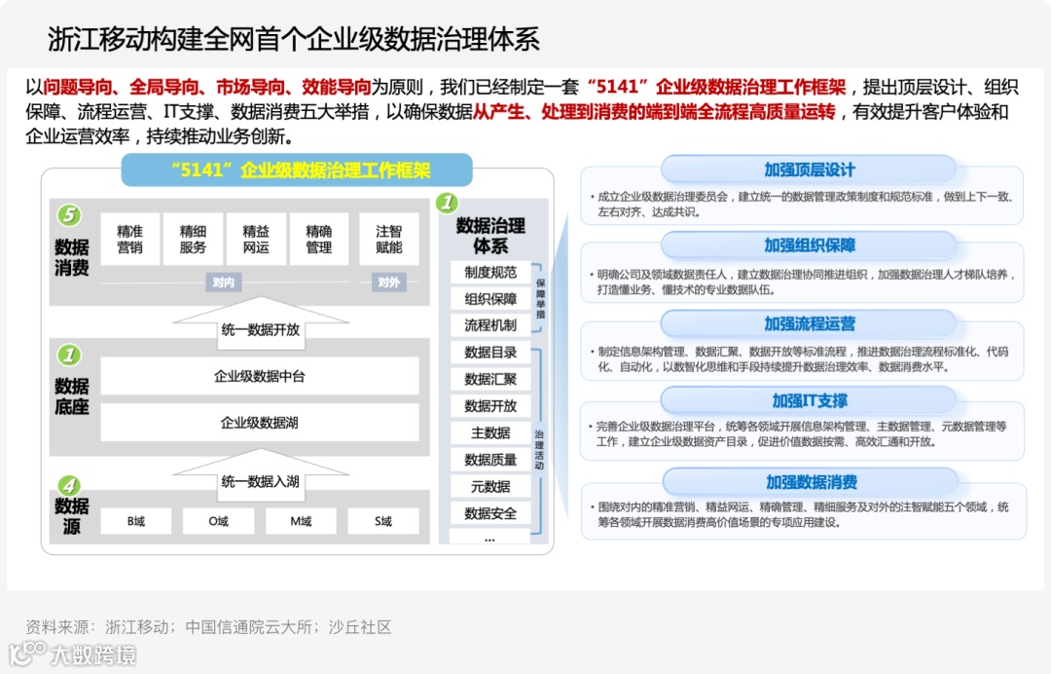The height and width of the screenshot is (674, 1051).
Task: Click the source line 资料来源：浙江移动
Action: 208,627
